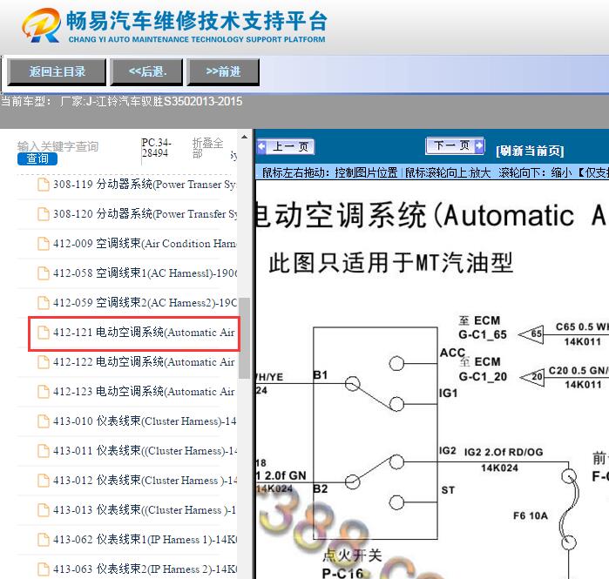Click document icon of 413-010 row

tap(43, 421)
